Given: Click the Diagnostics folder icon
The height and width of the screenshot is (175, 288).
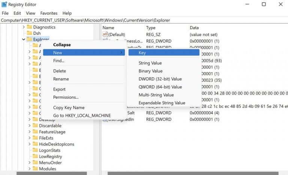Looking at the screenshot, I should coord(29,27).
